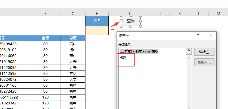Click the left middle handle of 查询 shape

(x=121, y=21)
